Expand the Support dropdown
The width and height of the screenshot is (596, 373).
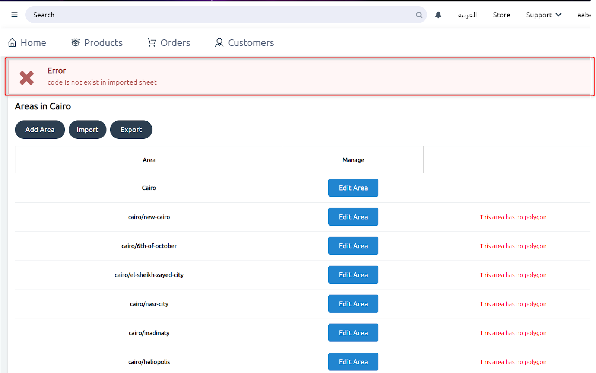(543, 15)
